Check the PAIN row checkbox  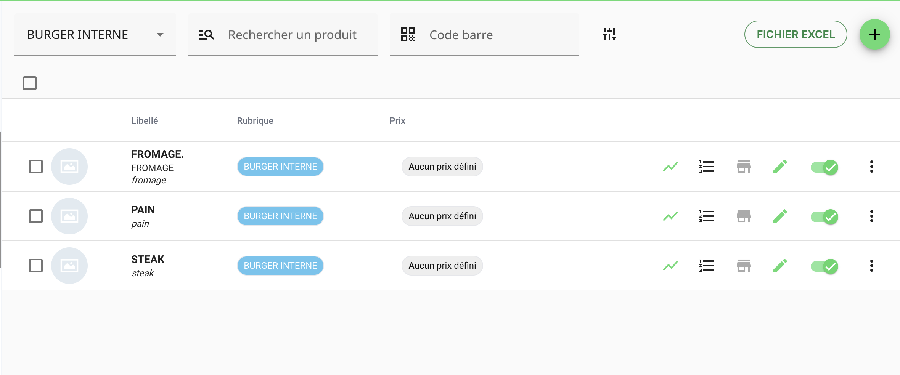click(36, 216)
